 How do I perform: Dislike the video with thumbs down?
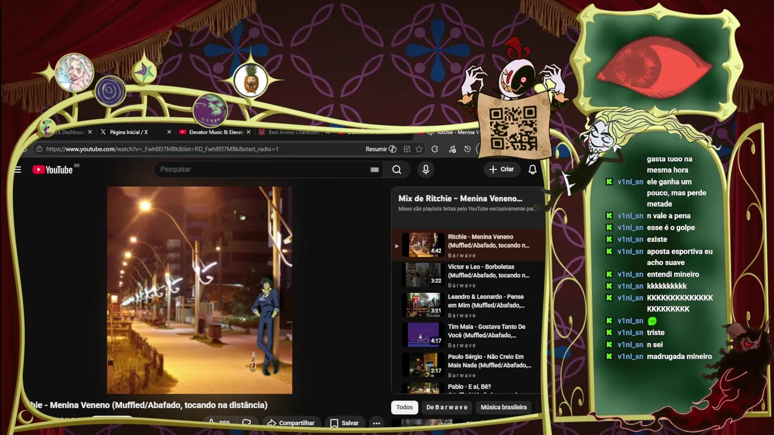click(x=246, y=422)
